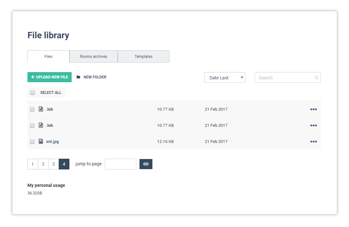The height and width of the screenshot is (227, 349).
Task: Open the Rooms archives tab
Action: tap(93, 56)
